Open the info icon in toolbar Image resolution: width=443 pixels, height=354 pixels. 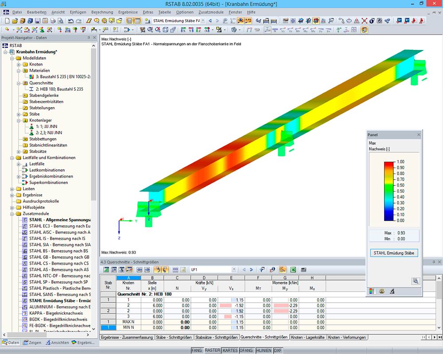[x=372, y=21]
